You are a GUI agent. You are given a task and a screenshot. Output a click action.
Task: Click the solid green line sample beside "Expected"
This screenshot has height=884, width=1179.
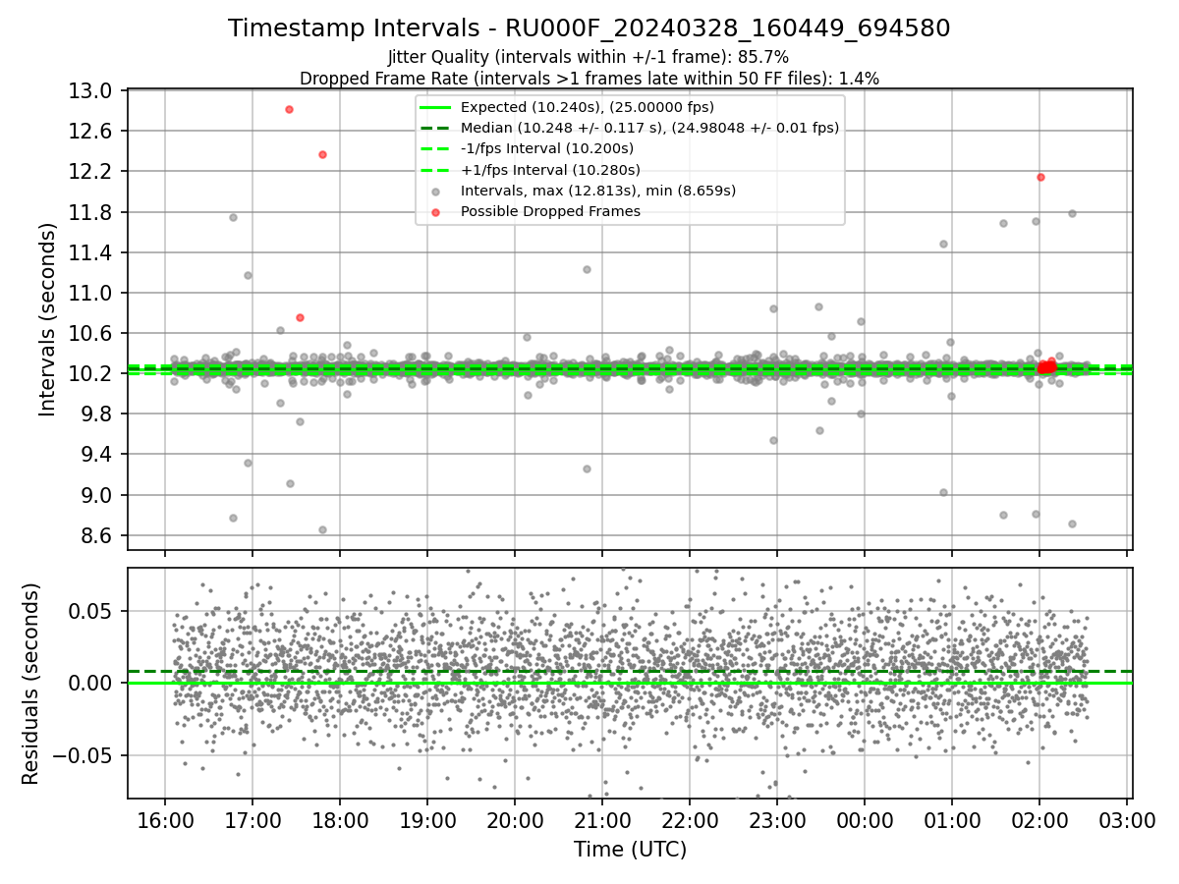435,108
